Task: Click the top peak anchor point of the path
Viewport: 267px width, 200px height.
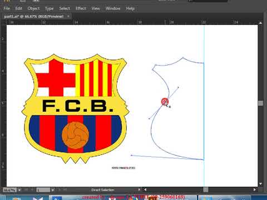Action: pos(183,58)
